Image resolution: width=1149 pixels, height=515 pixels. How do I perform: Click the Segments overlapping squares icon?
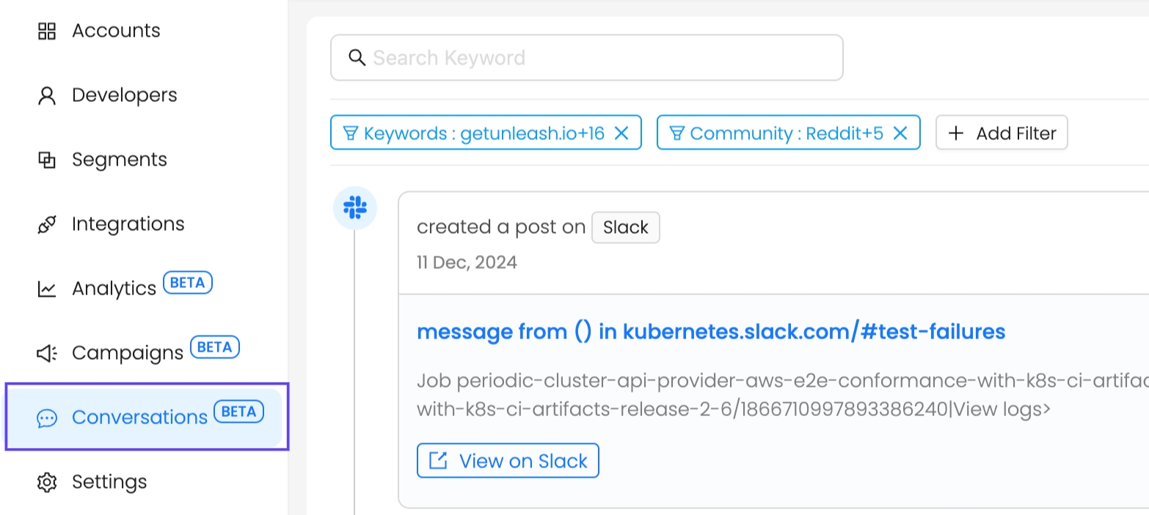point(47,160)
